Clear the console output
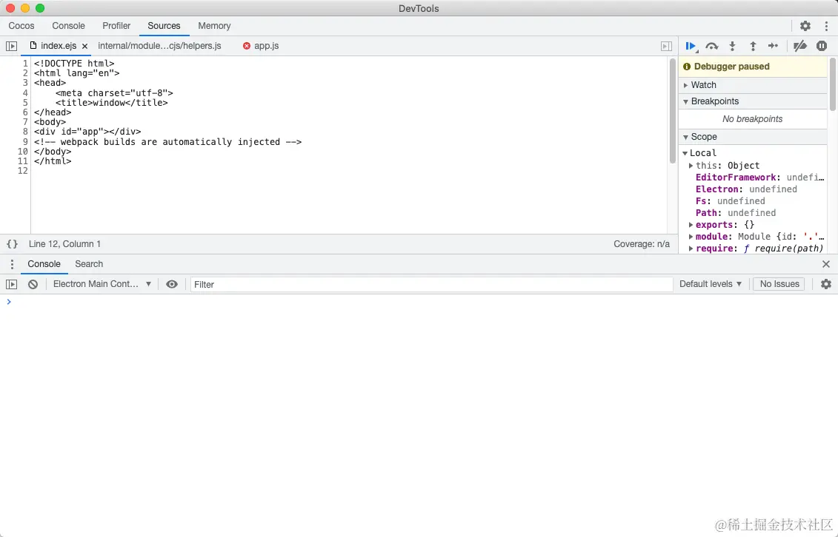Viewport: 838px width, 537px height. [x=33, y=284]
